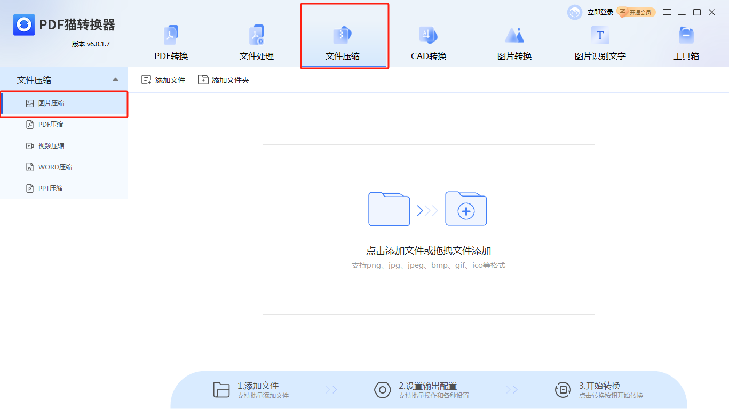Click the 3.开始转换 step label
729x409 pixels.
coord(600,386)
